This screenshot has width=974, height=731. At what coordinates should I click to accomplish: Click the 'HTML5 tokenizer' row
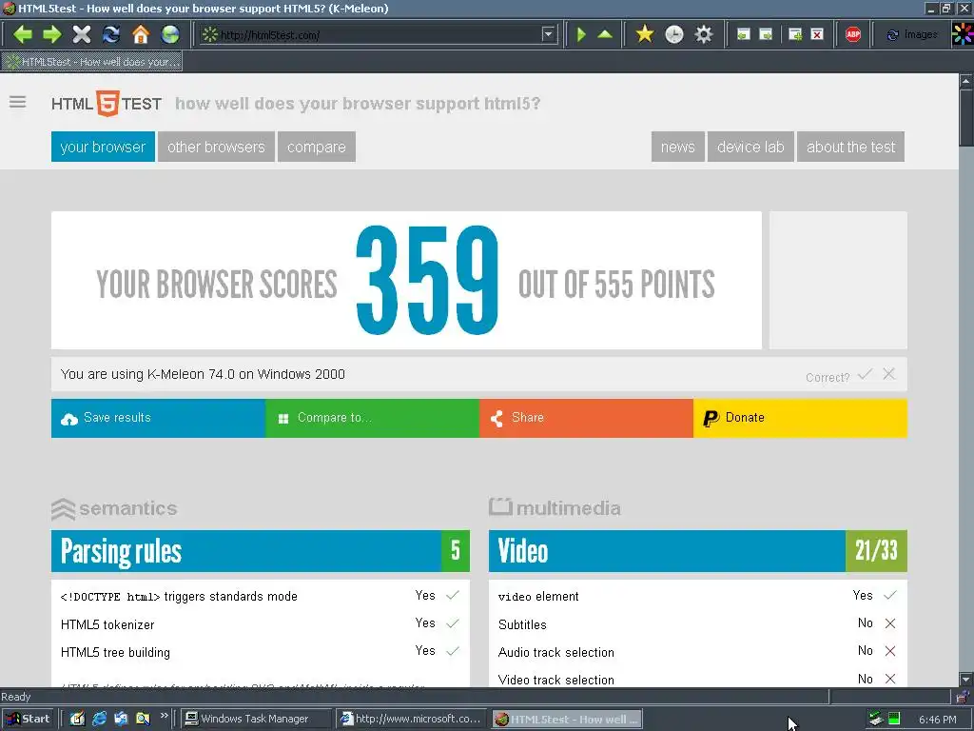[x=261, y=624]
